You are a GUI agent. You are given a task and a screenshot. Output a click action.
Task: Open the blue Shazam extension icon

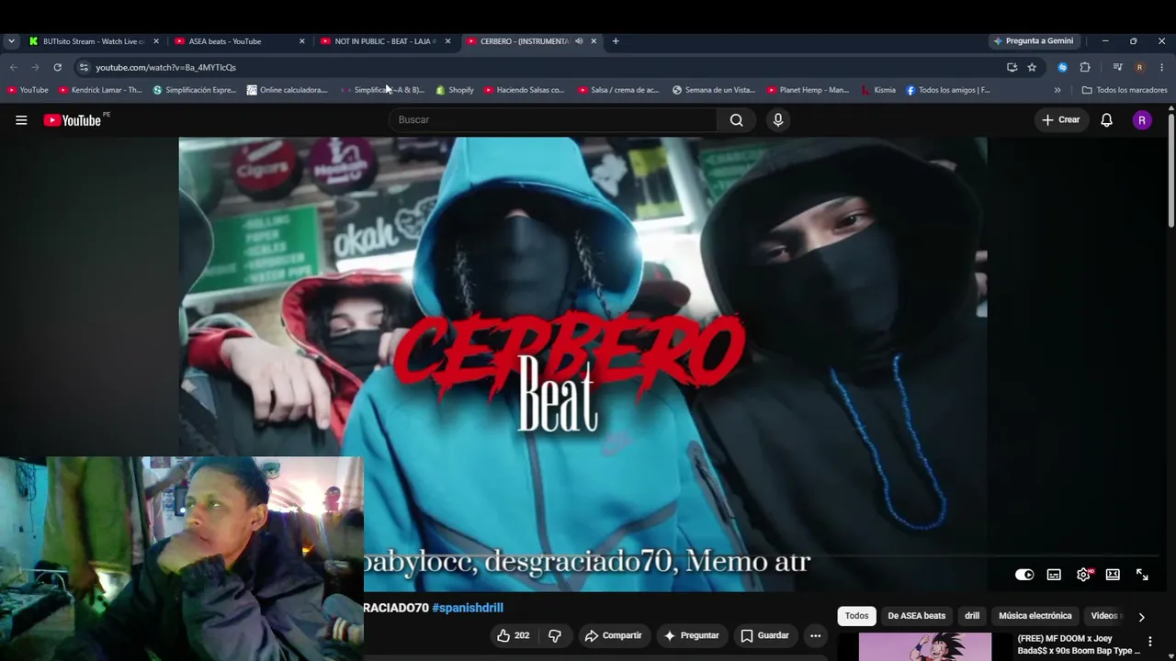(x=1062, y=67)
